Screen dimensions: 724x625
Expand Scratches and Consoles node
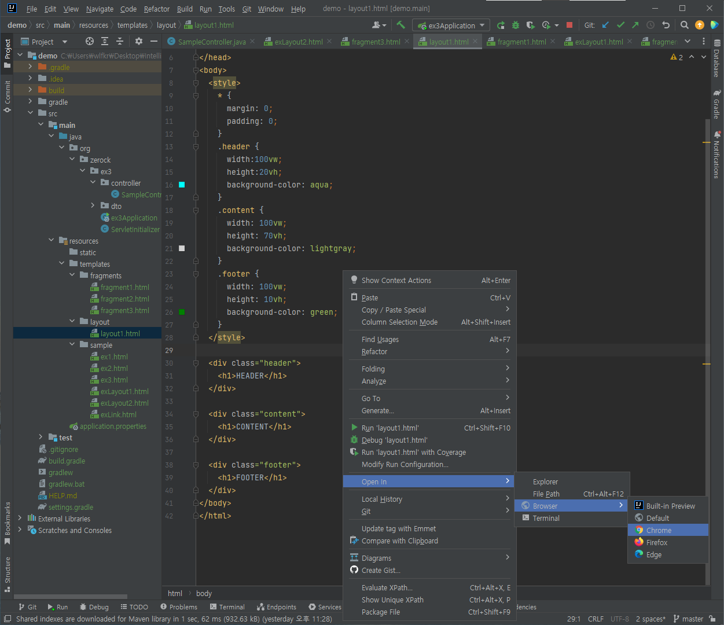coord(20,530)
